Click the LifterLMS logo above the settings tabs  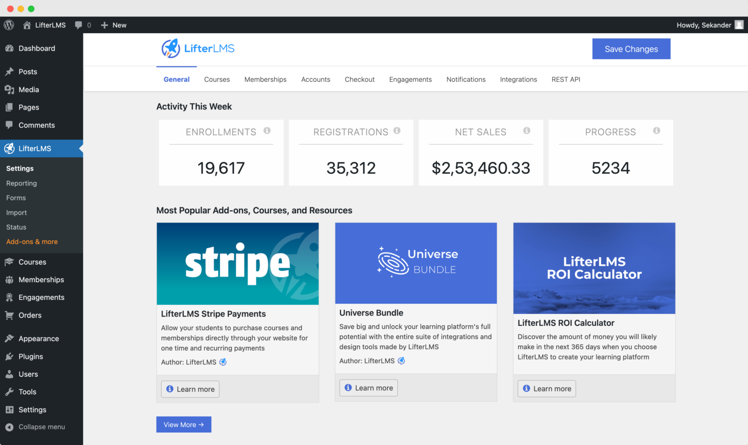pos(197,48)
